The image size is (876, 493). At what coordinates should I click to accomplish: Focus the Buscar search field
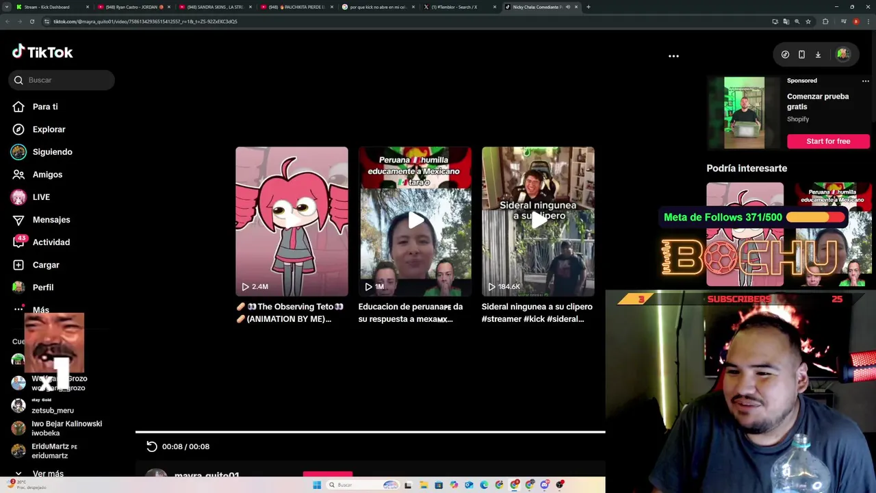[x=62, y=80]
